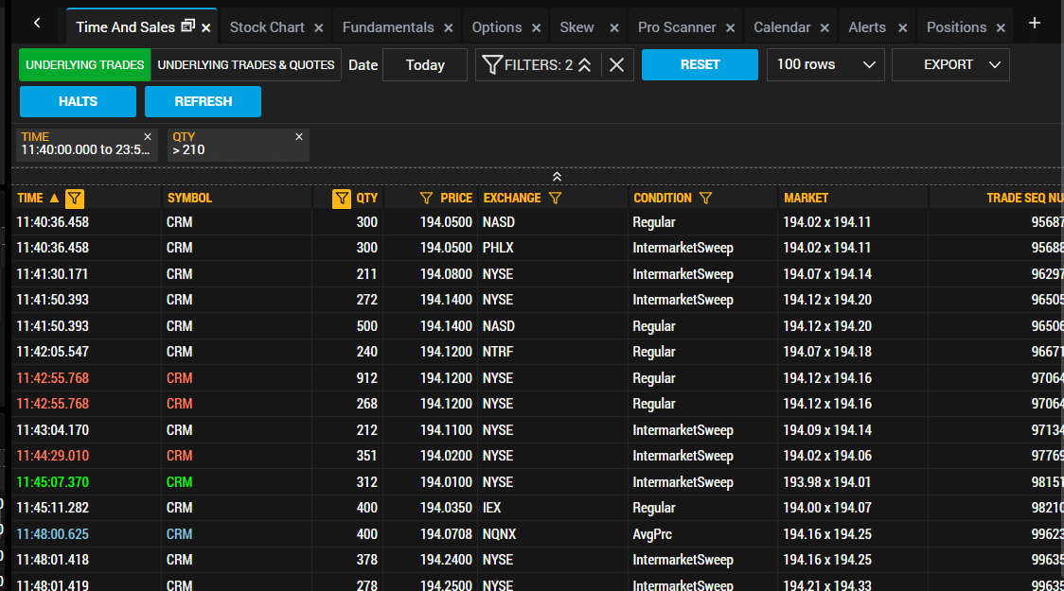Click the 194.0708 price cell
The height and width of the screenshot is (591, 1064).
pyautogui.click(x=446, y=534)
